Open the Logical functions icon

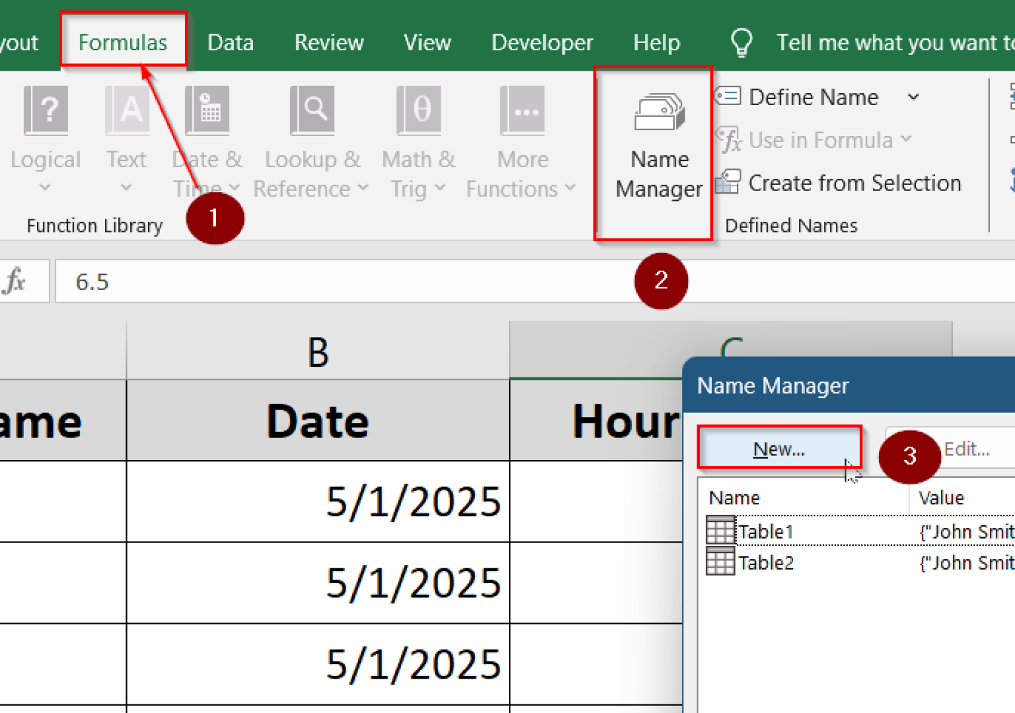(x=46, y=111)
